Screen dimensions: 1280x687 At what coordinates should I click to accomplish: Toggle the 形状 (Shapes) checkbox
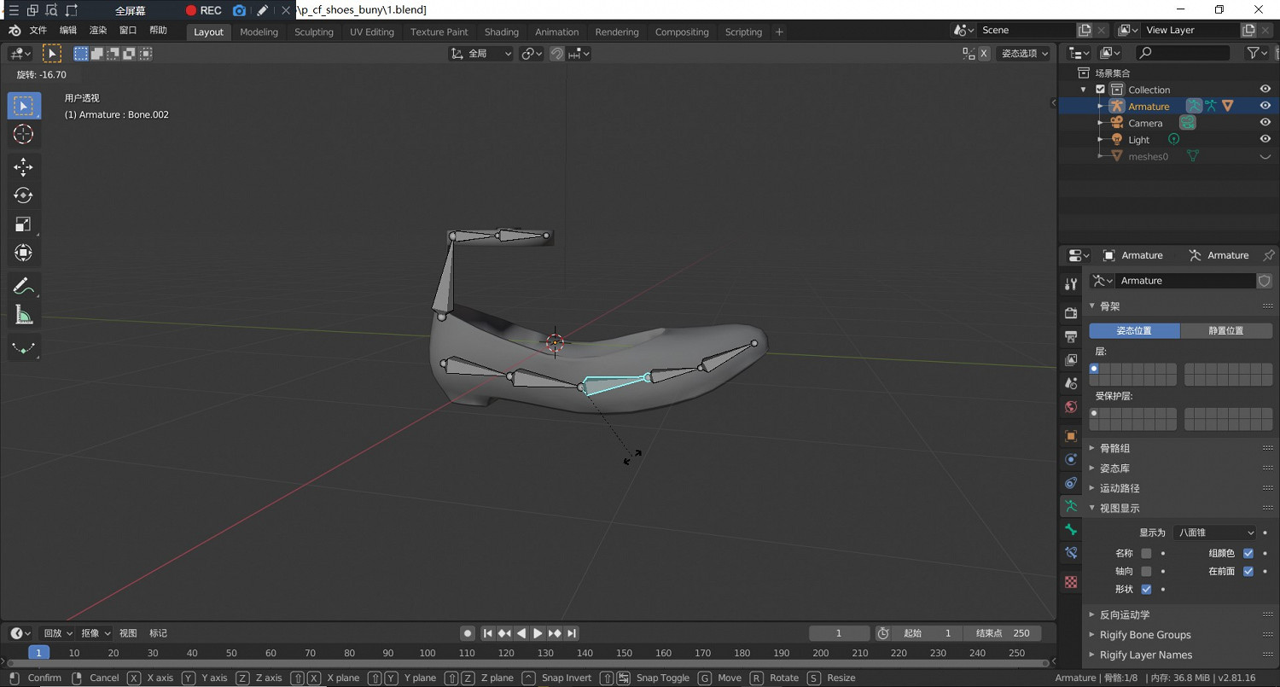click(x=1146, y=590)
